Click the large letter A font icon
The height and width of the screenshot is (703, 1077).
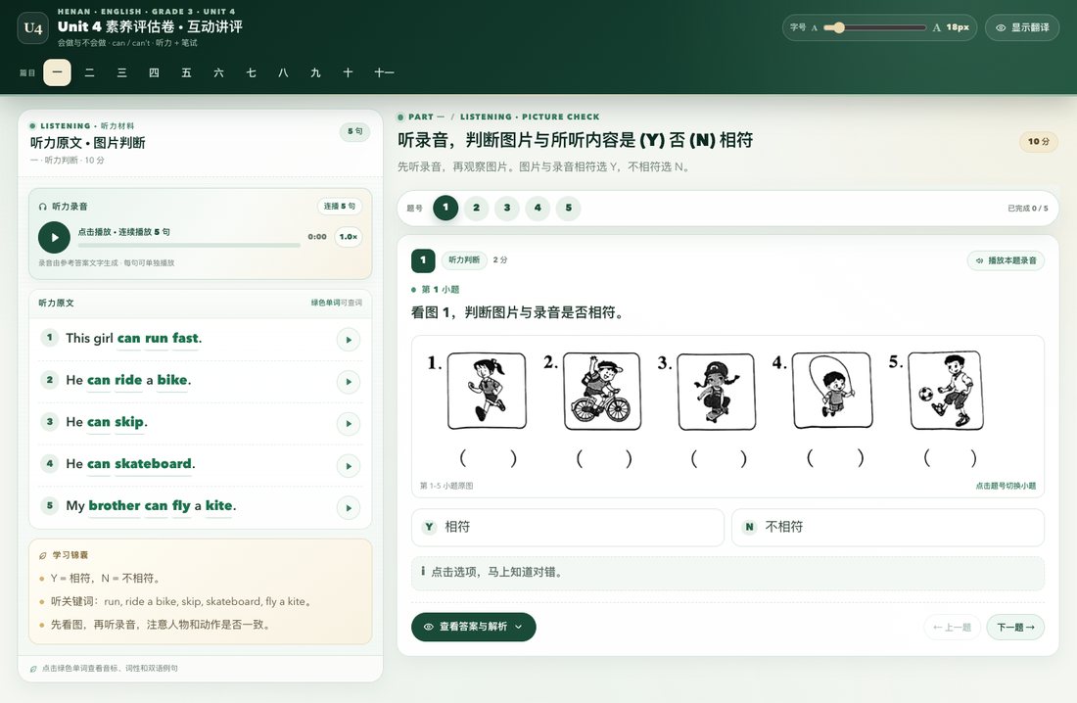pos(937,27)
